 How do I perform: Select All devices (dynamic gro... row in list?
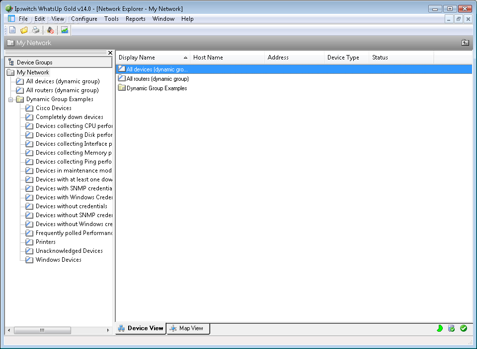coord(294,69)
